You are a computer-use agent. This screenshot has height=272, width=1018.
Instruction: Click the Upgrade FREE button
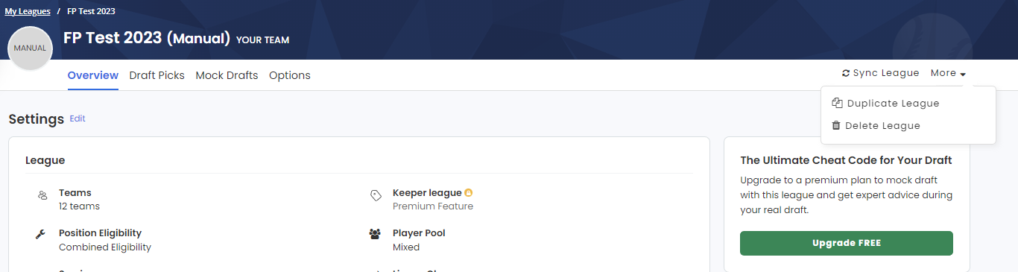(847, 243)
